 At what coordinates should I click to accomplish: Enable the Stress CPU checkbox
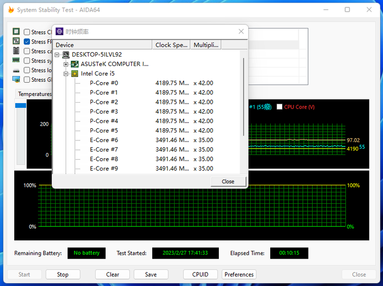(27, 32)
